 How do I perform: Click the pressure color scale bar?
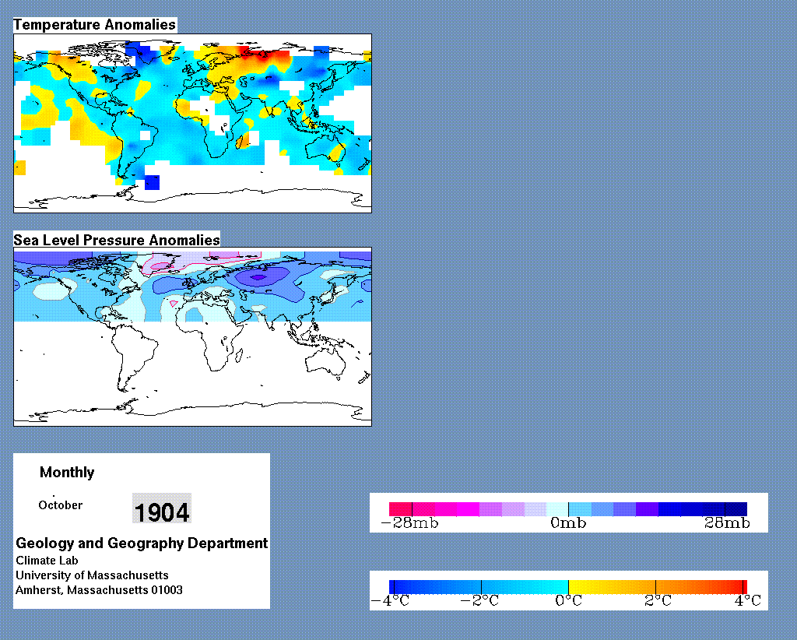click(x=567, y=509)
